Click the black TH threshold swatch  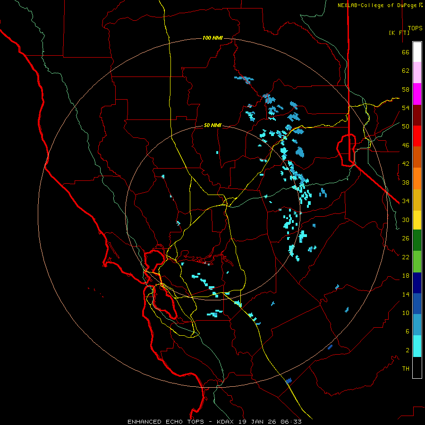tap(417, 367)
